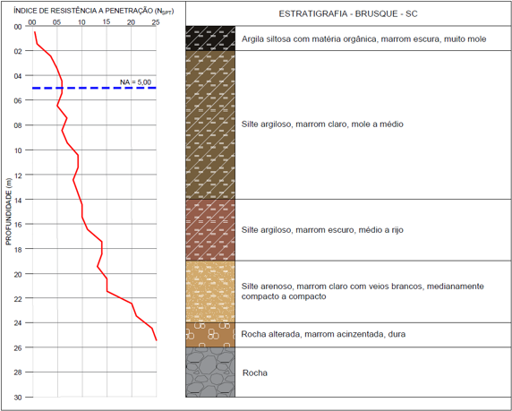Click the depth axis label '18'
This screenshot has width=512, height=411.
coord(18,250)
